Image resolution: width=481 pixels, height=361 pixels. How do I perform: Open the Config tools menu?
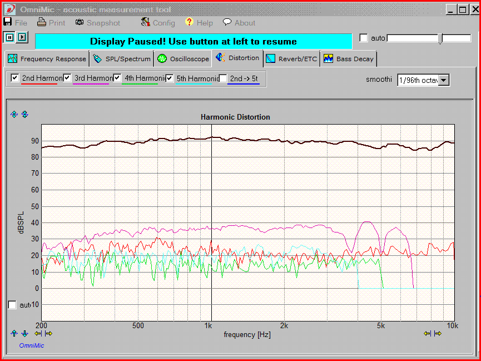(x=158, y=23)
